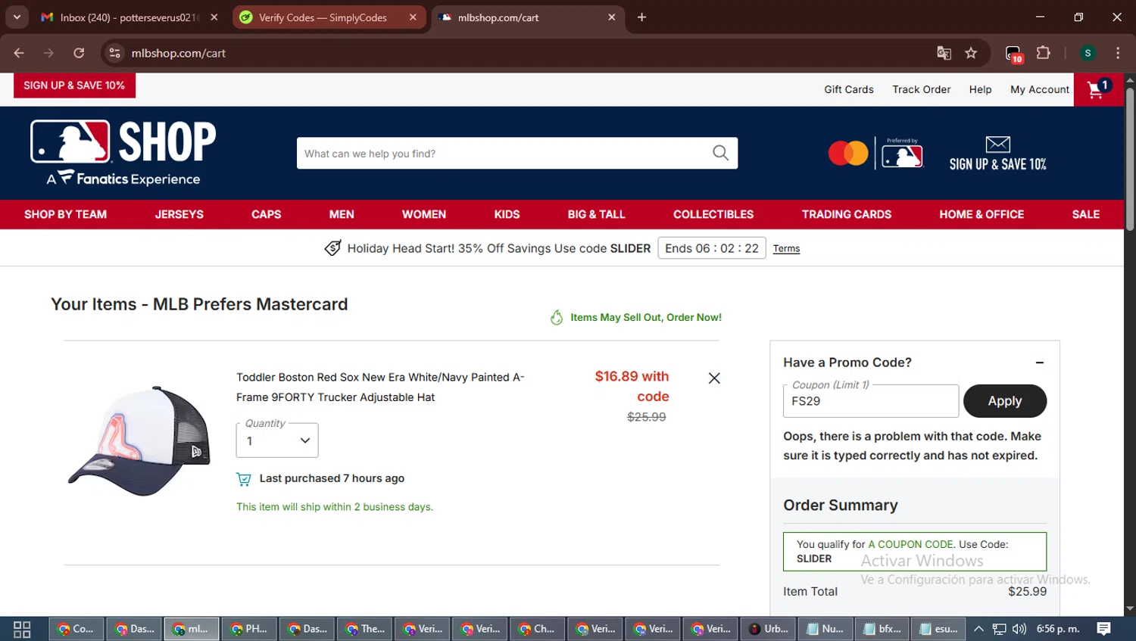
Task: Open My Account link
Action: tap(1039, 89)
